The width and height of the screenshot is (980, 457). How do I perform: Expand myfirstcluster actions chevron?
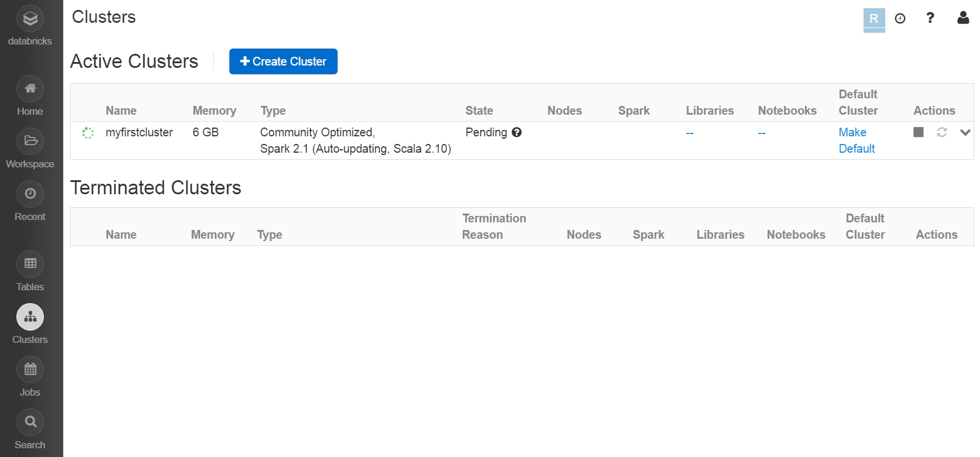tap(965, 132)
